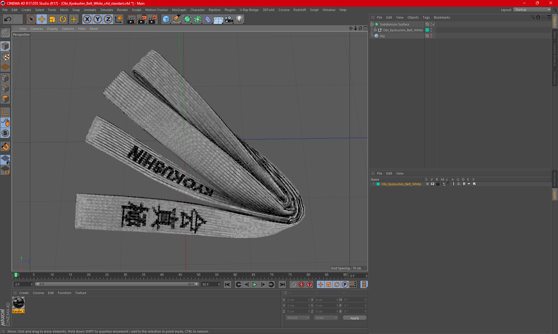Toggle coordinate system icon
This screenshot has width=558, height=334.
(x=119, y=19)
